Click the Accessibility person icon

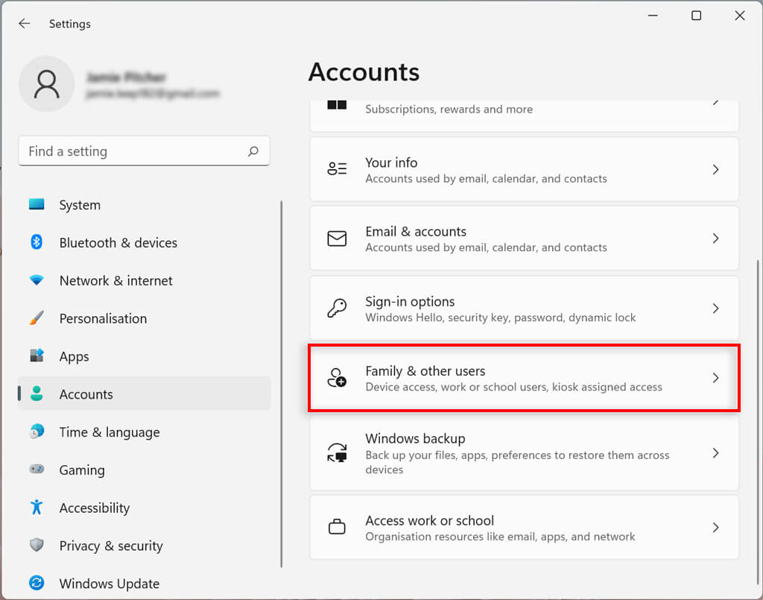pyautogui.click(x=37, y=508)
